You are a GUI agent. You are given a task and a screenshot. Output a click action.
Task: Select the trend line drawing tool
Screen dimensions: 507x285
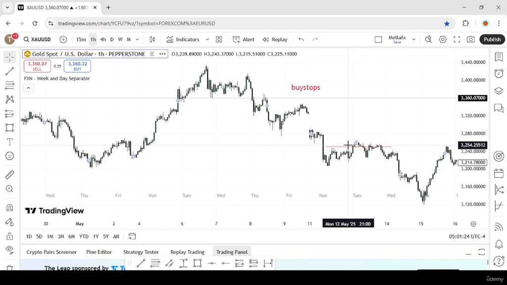pos(10,71)
